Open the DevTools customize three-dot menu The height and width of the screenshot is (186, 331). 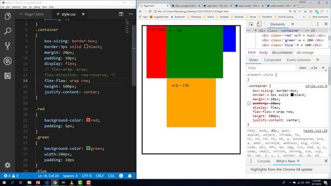pyautogui.click(x=318, y=24)
